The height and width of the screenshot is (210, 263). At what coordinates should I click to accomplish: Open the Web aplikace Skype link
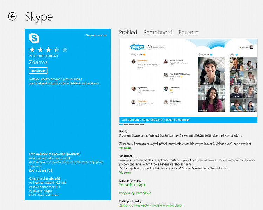coord(133,185)
